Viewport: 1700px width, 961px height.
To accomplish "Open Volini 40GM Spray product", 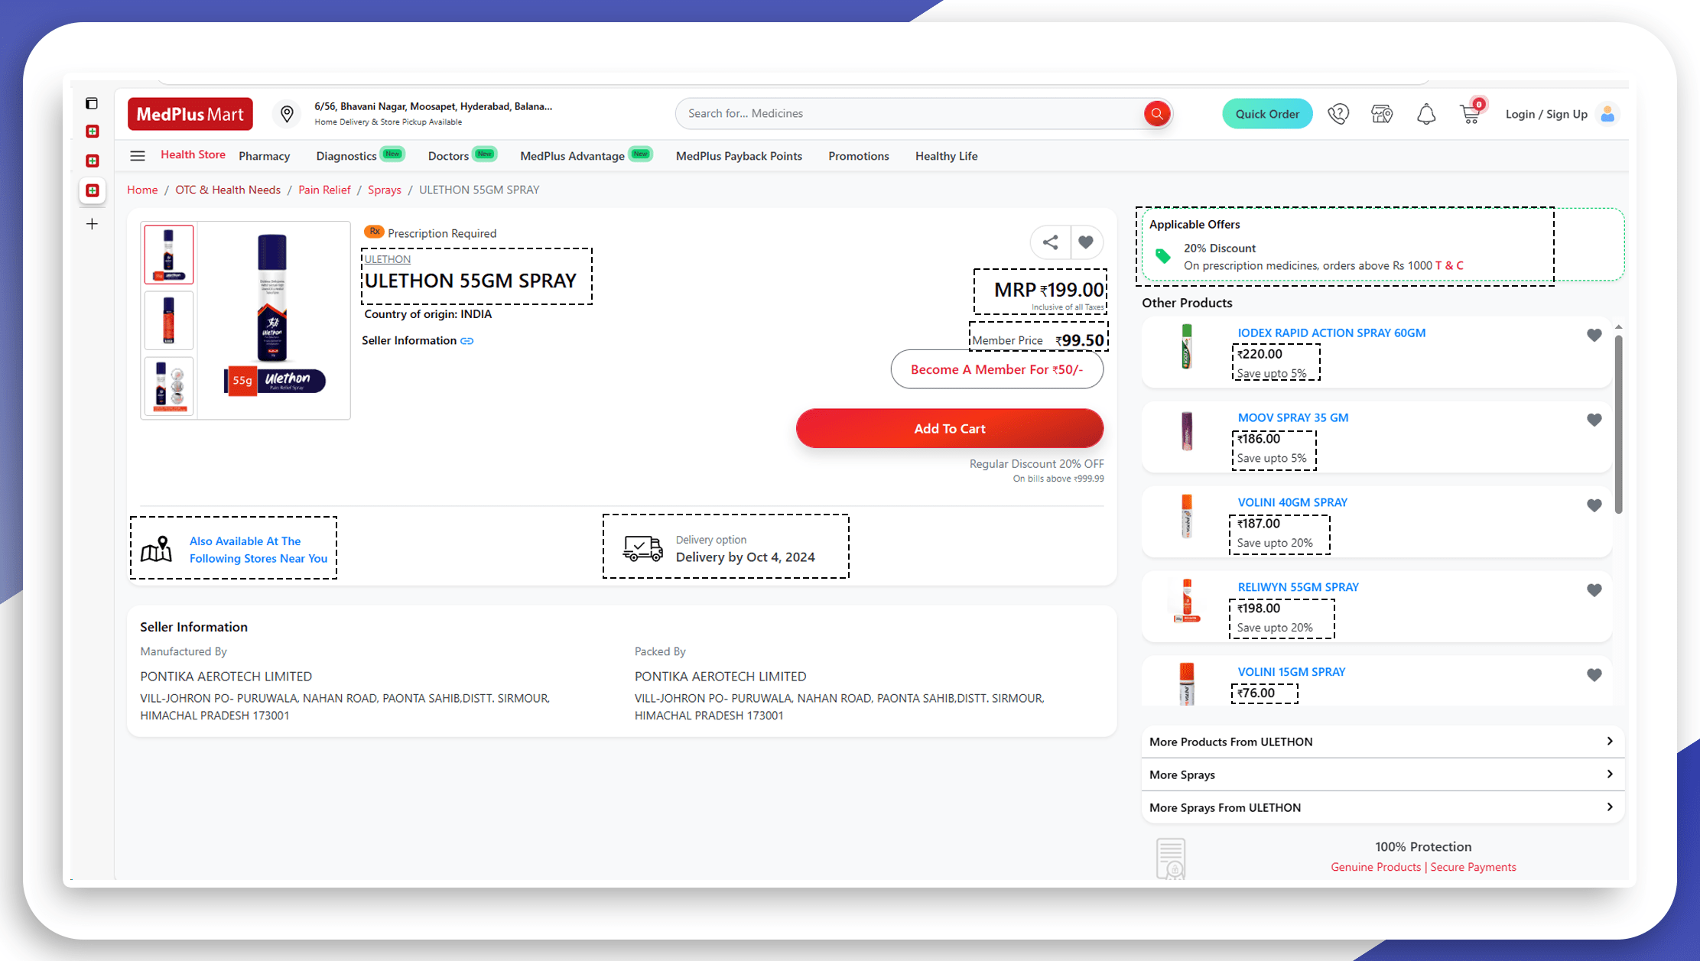I will pos(1292,502).
